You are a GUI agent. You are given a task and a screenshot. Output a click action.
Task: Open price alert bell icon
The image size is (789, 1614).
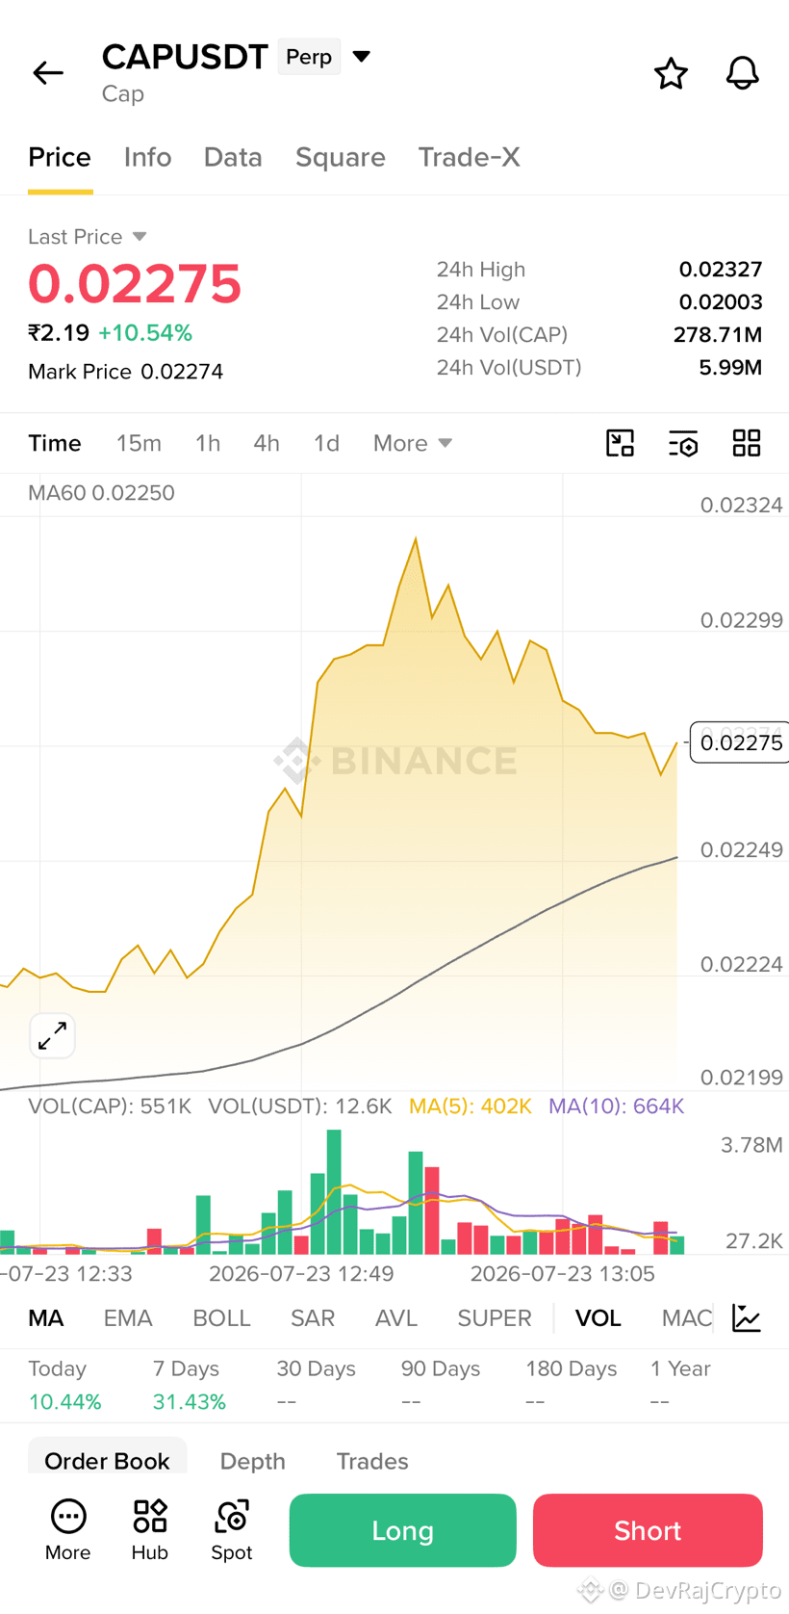point(742,73)
